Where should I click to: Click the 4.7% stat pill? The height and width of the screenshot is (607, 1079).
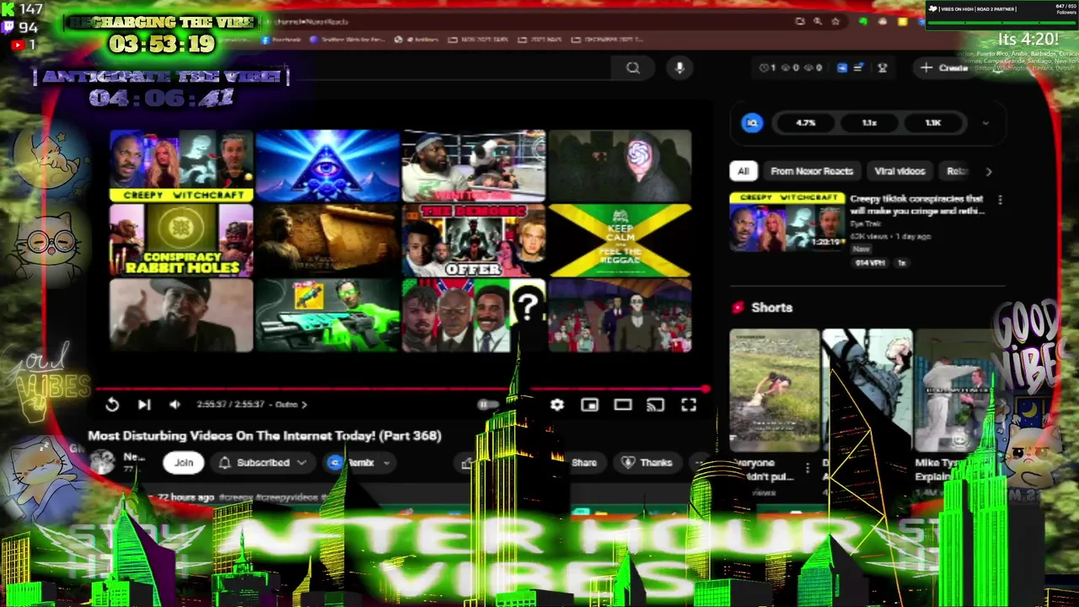(x=806, y=123)
